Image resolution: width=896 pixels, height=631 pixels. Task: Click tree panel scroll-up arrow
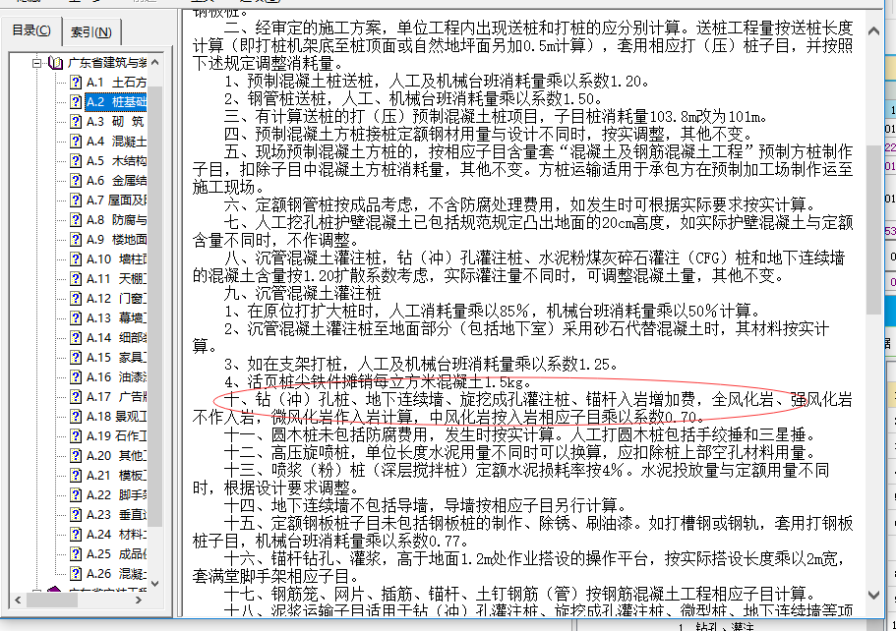tap(154, 62)
